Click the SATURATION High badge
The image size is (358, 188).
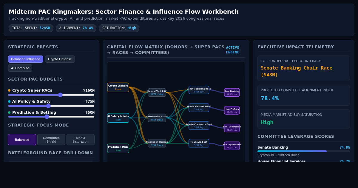point(119,28)
